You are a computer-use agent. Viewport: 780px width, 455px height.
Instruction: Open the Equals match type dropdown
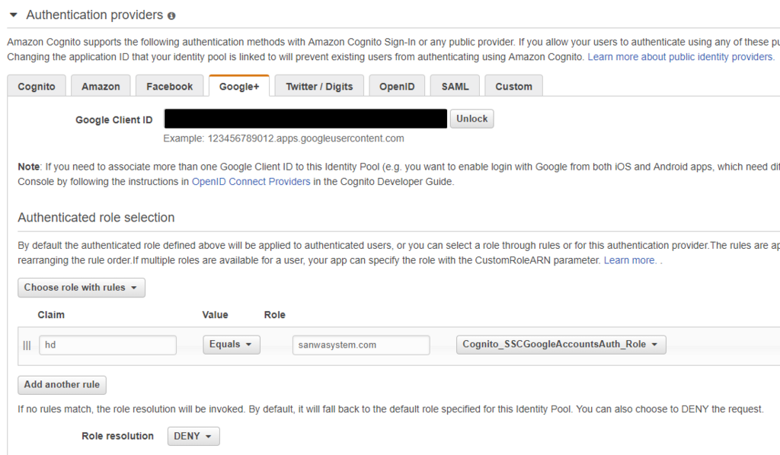pyautogui.click(x=232, y=344)
